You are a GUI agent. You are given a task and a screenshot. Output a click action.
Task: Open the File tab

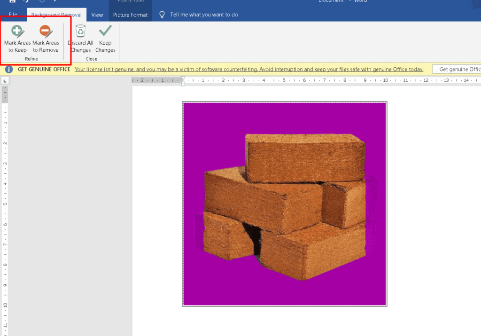(x=13, y=15)
